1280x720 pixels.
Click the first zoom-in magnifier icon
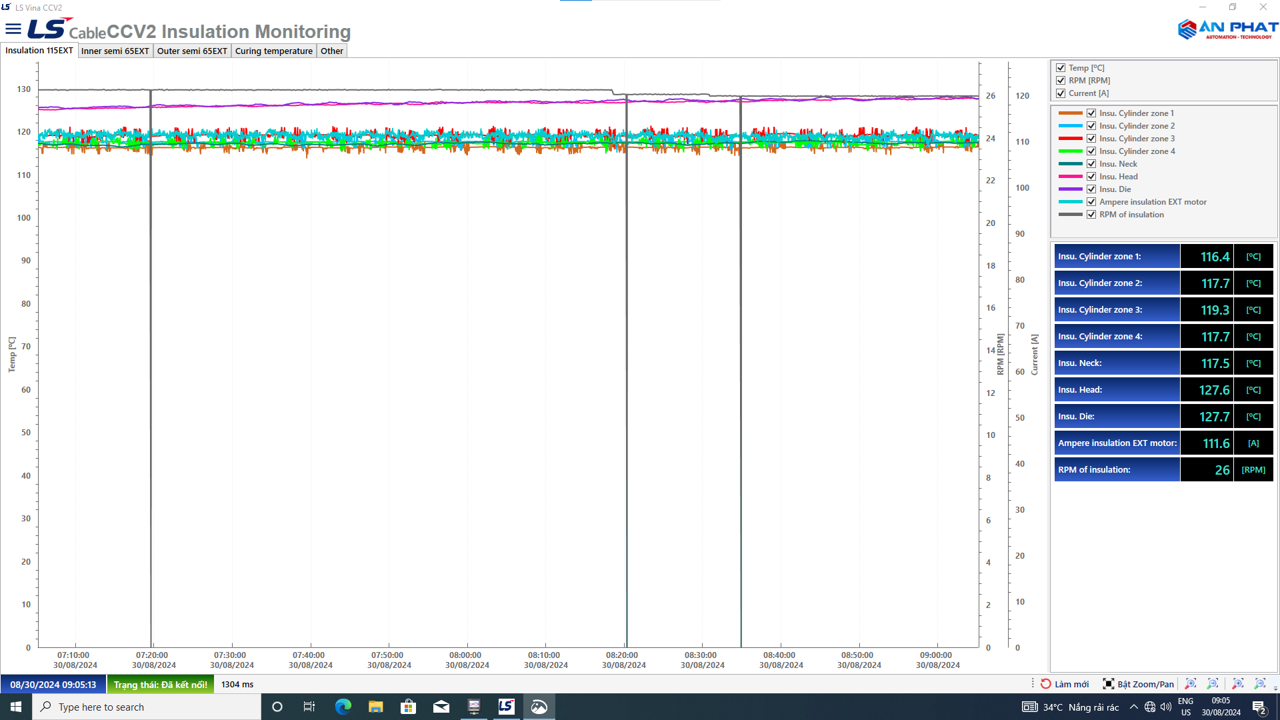click(x=1191, y=684)
